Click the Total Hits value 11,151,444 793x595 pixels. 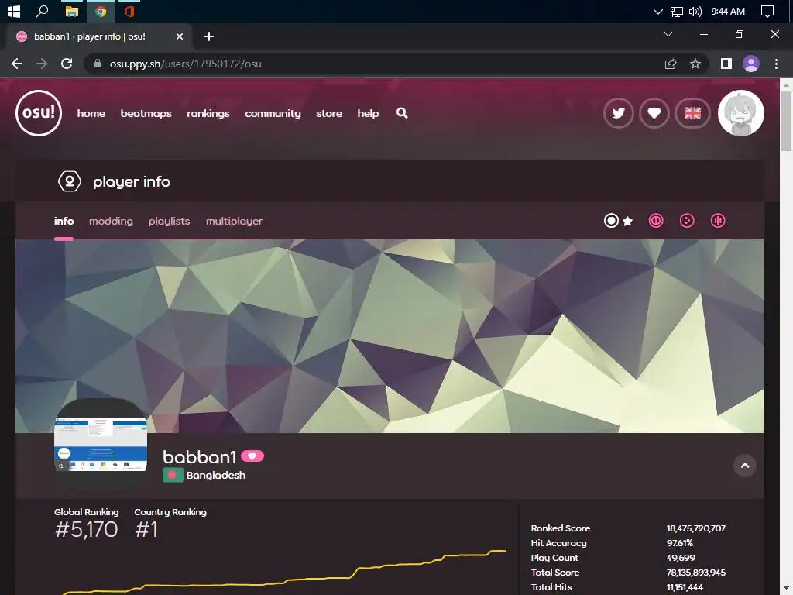pos(685,587)
